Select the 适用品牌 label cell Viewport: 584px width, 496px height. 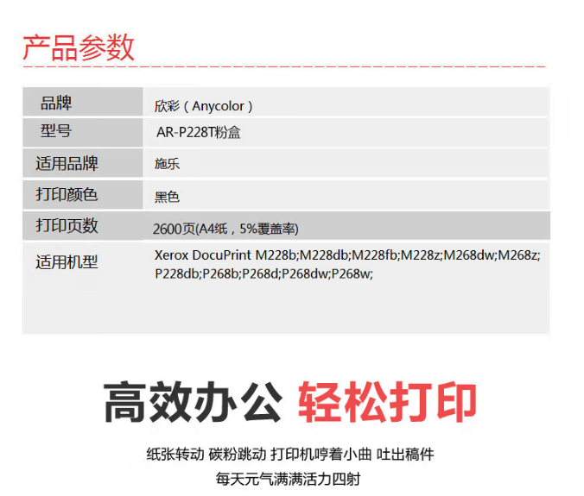click(83, 163)
